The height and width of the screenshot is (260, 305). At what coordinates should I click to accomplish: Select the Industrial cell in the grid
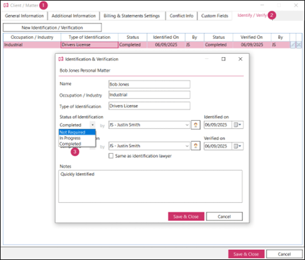point(32,45)
